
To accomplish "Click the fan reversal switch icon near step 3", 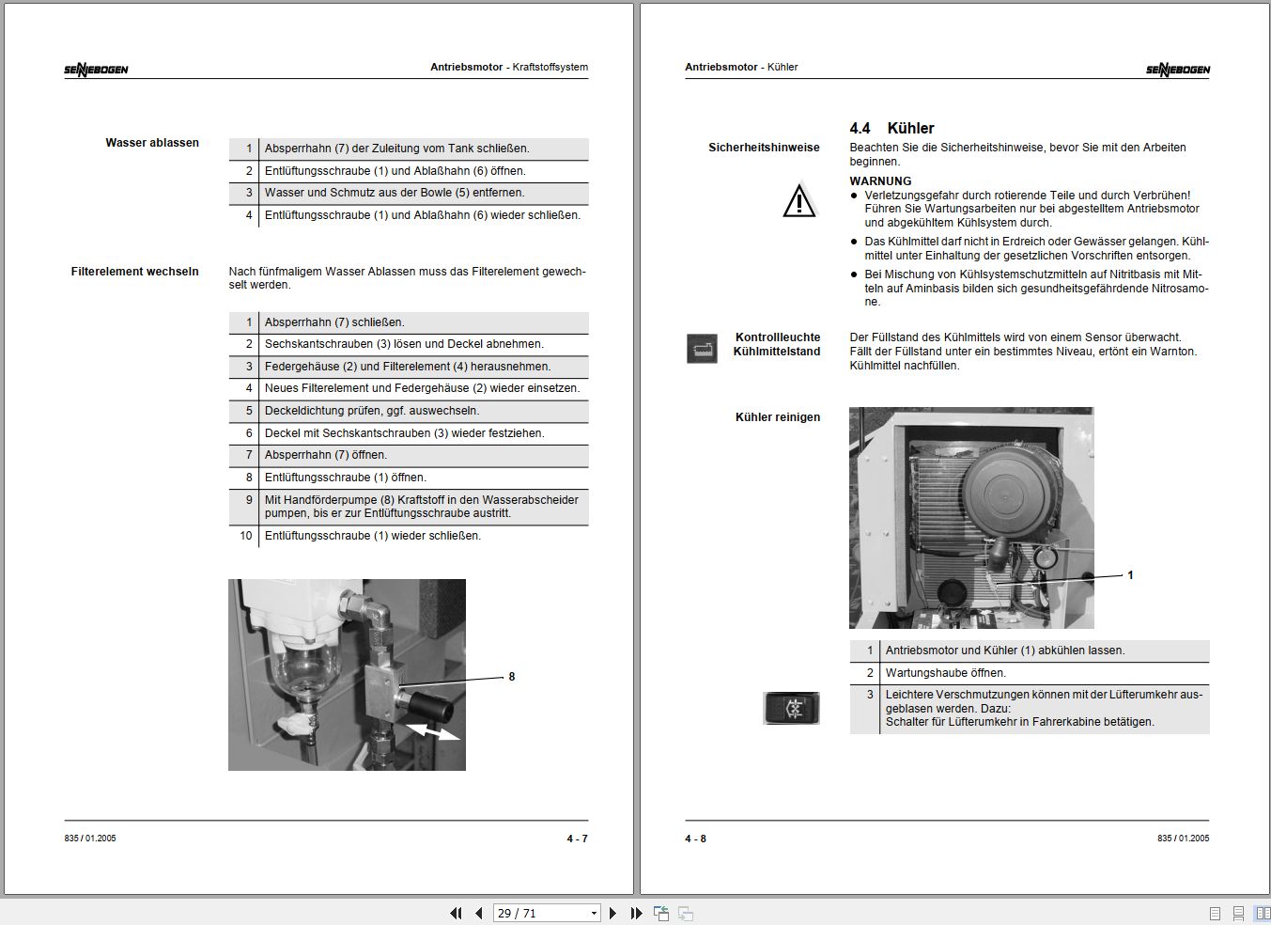I will 791,709.
